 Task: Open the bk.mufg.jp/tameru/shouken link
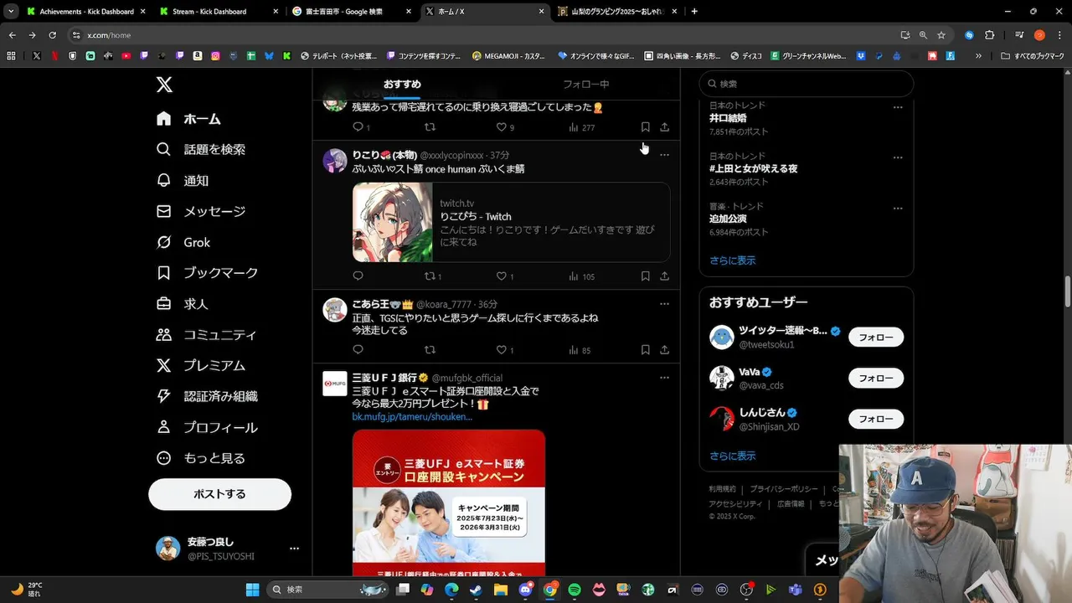pyautogui.click(x=412, y=416)
